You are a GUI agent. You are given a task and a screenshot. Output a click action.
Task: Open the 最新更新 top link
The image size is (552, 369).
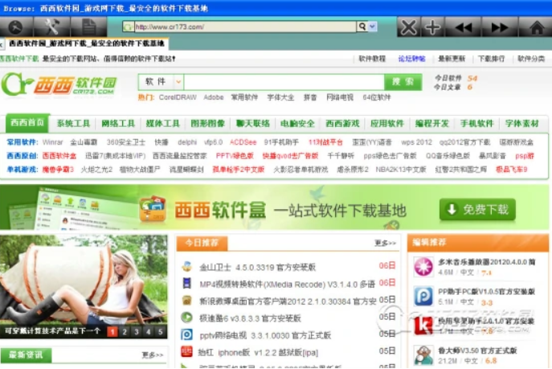click(452, 59)
